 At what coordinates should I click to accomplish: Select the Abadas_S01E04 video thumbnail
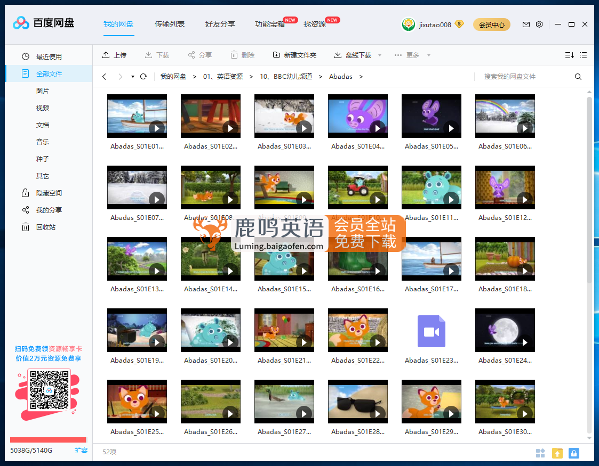(358, 116)
